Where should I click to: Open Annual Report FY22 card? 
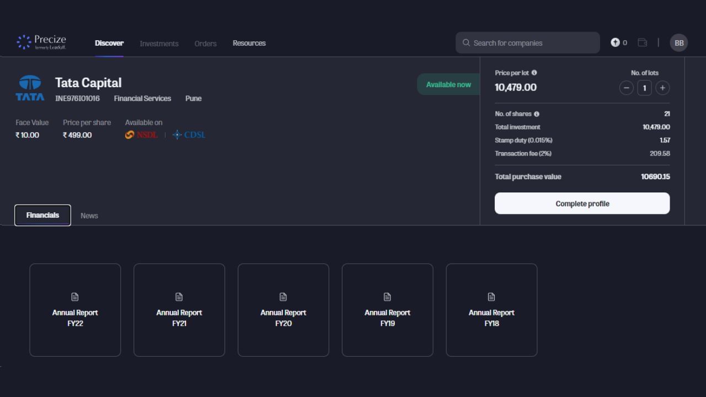[x=75, y=310]
